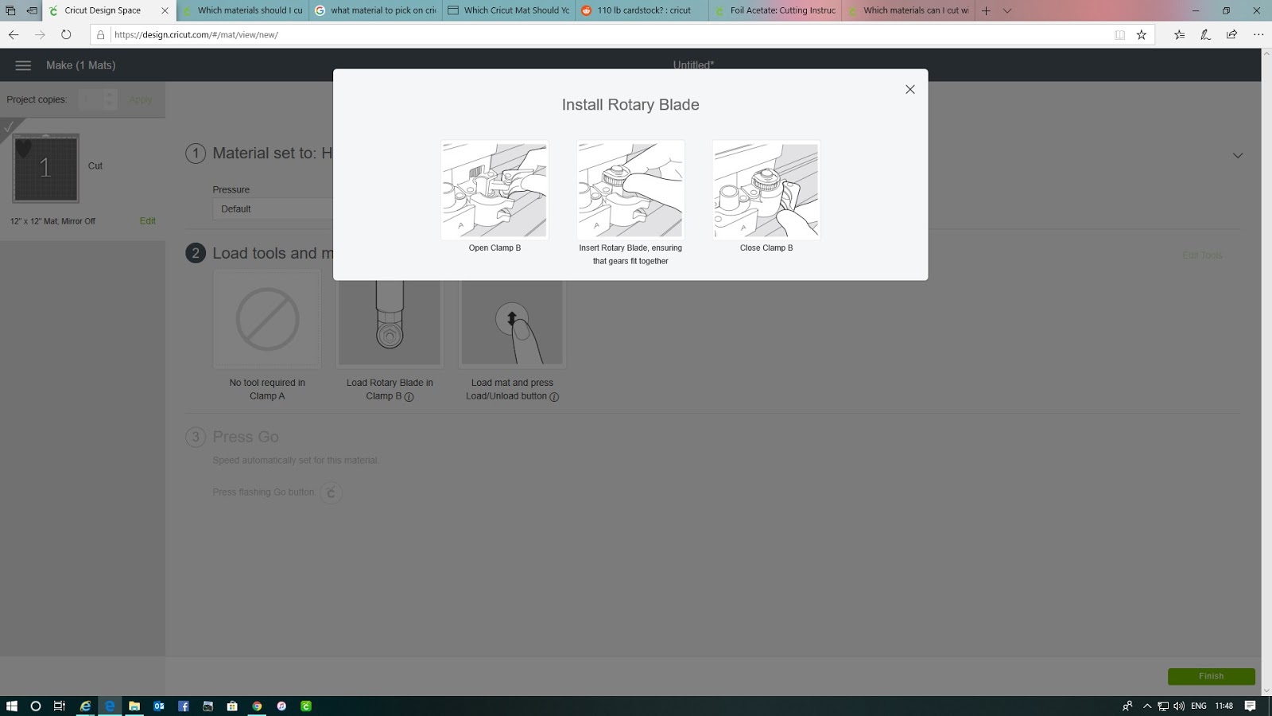Switch to 'Which materials should I cu' tab
The width and height of the screenshot is (1272, 716).
click(x=243, y=10)
